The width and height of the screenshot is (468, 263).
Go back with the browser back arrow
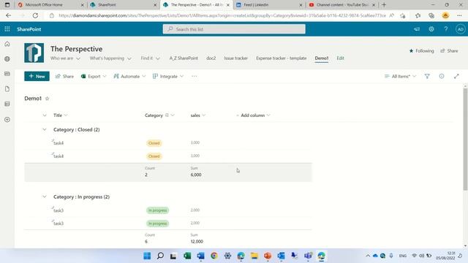pyautogui.click(x=8, y=15)
